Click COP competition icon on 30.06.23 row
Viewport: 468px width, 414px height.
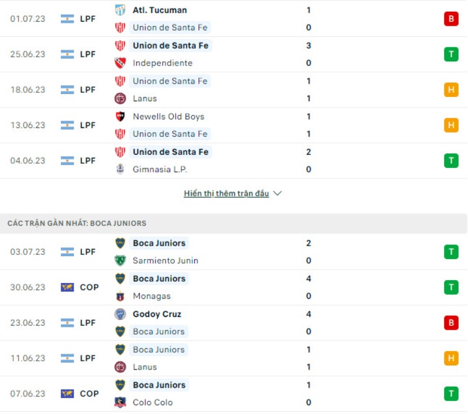(67, 287)
